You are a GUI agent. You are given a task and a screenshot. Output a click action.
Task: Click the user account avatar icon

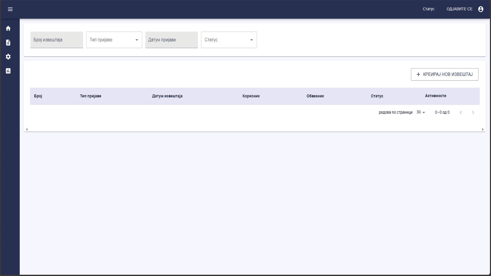481,9
